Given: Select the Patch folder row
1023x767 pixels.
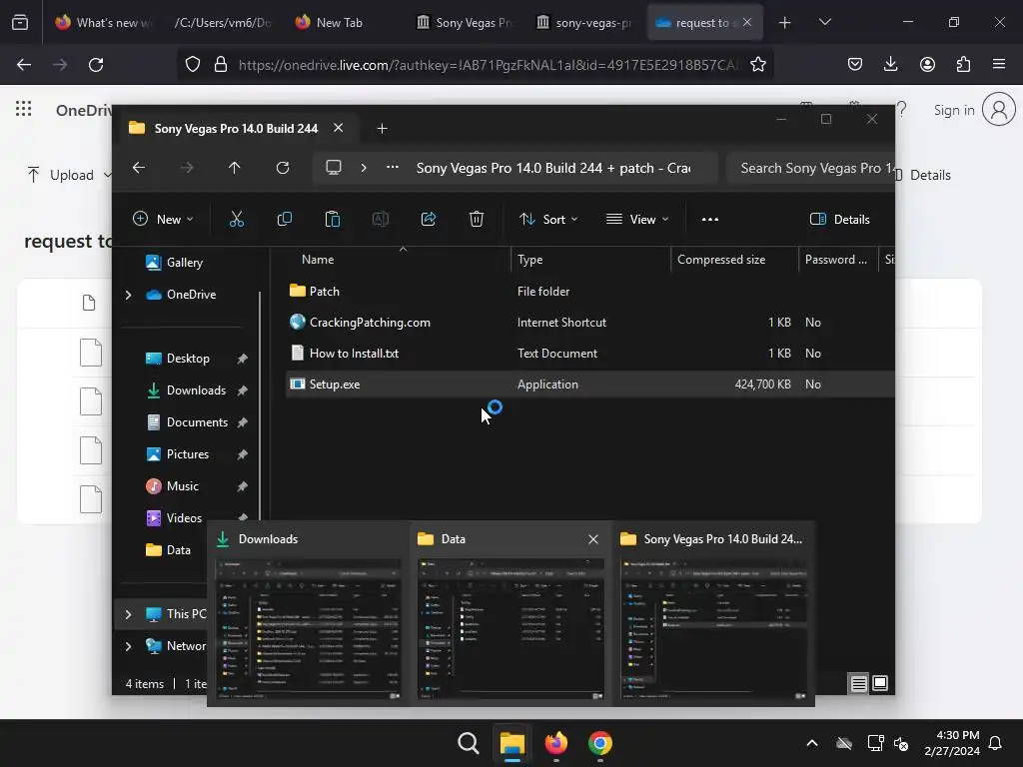Looking at the screenshot, I should click(x=589, y=291).
